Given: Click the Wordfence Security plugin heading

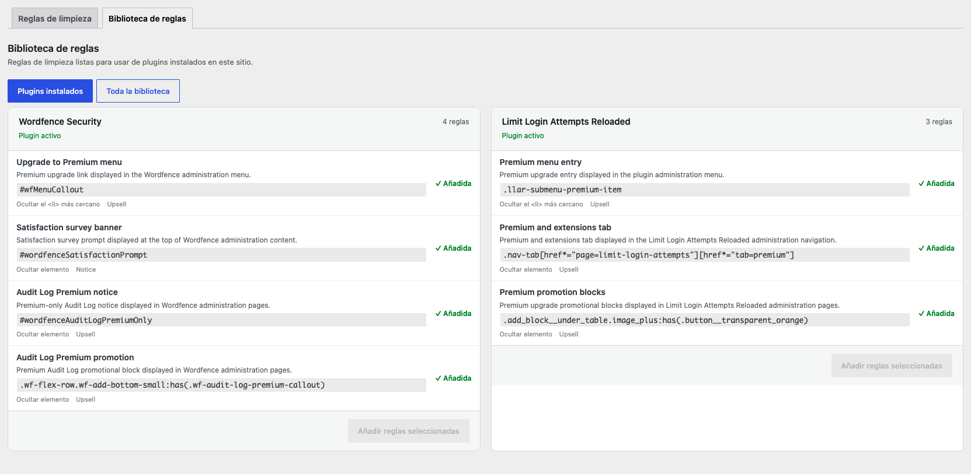Looking at the screenshot, I should pyautogui.click(x=60, y=121).
